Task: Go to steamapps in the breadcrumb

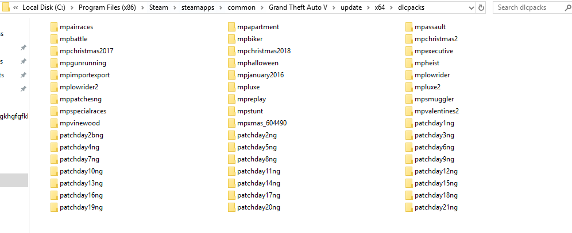Action: (x=198, y=7)
